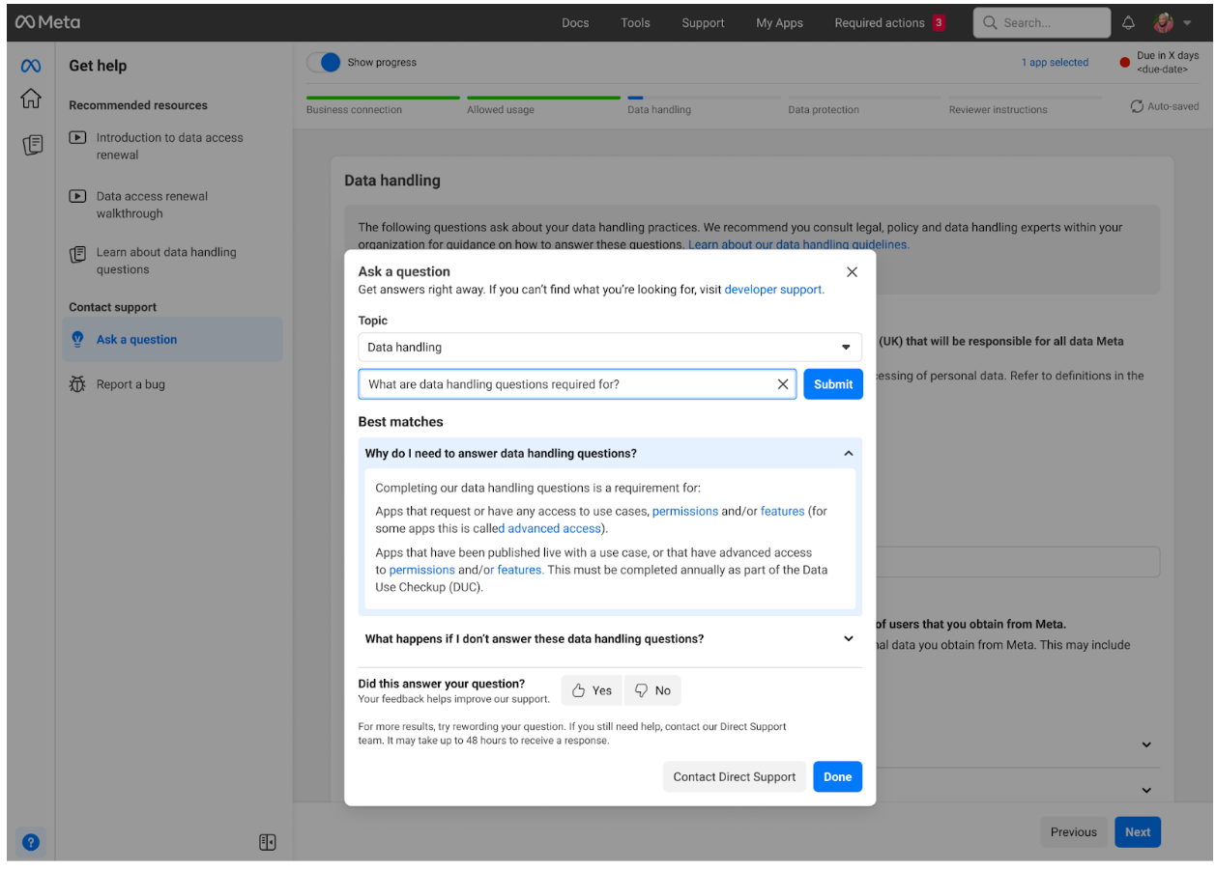Open first features link in the answer
Screen dimensions: 1216x870
coord(782,512)
